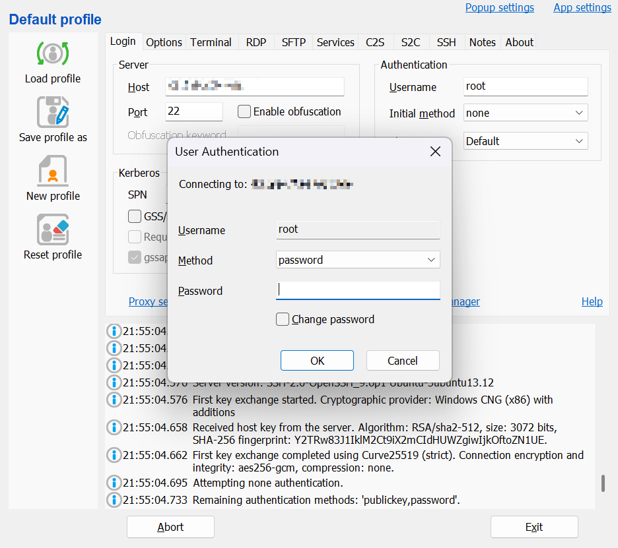Click 'First key exchange completed' log line
Image resolution: width=618 pixels, height=548 pixels.
(x=388, y=462)
